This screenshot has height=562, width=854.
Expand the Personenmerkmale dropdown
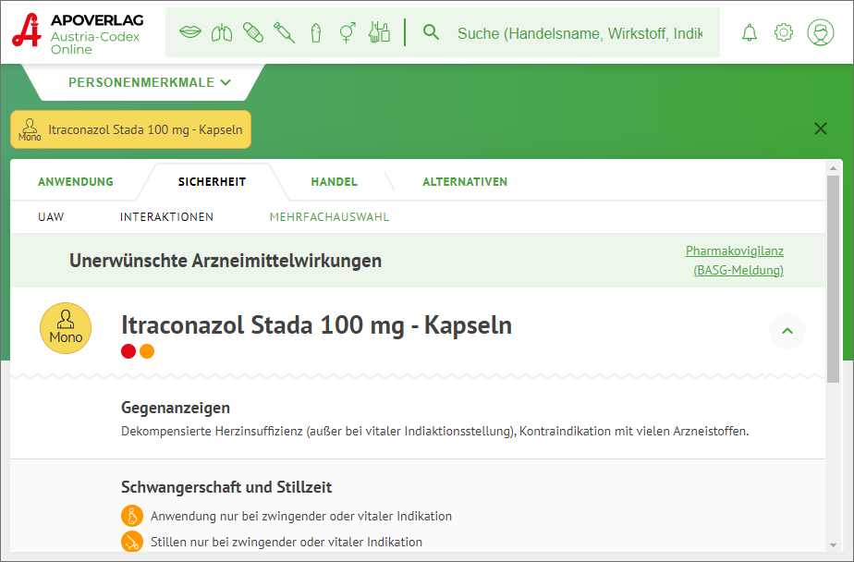(x=150, y=82)
